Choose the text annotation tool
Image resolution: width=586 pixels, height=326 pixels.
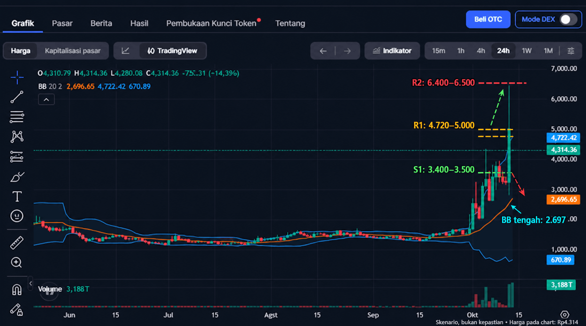click(17, 197)
